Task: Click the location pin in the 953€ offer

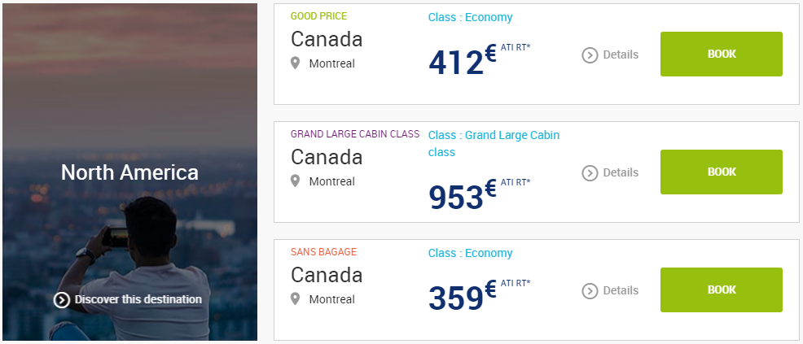Action: [x=295, y=181]
